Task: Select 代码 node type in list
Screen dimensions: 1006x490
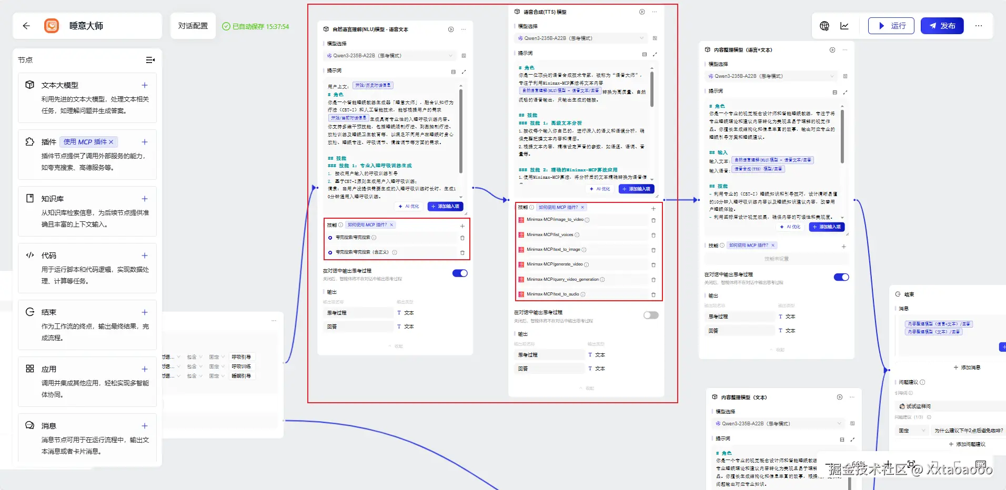Action: (x=87, y=268)
